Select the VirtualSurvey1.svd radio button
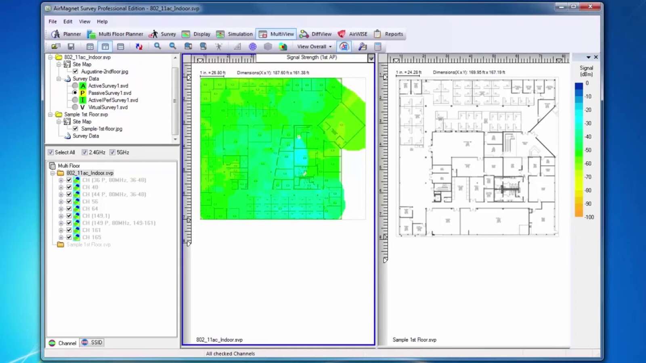Screen dimensions: 646x363 [75, 107]
